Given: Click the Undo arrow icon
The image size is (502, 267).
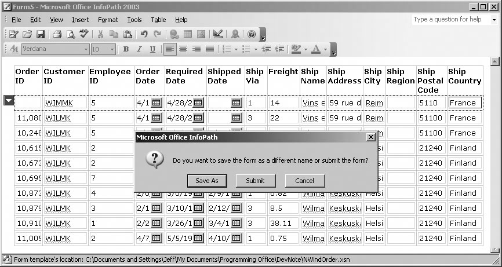Looking at the screenshot, I should 144,35.
